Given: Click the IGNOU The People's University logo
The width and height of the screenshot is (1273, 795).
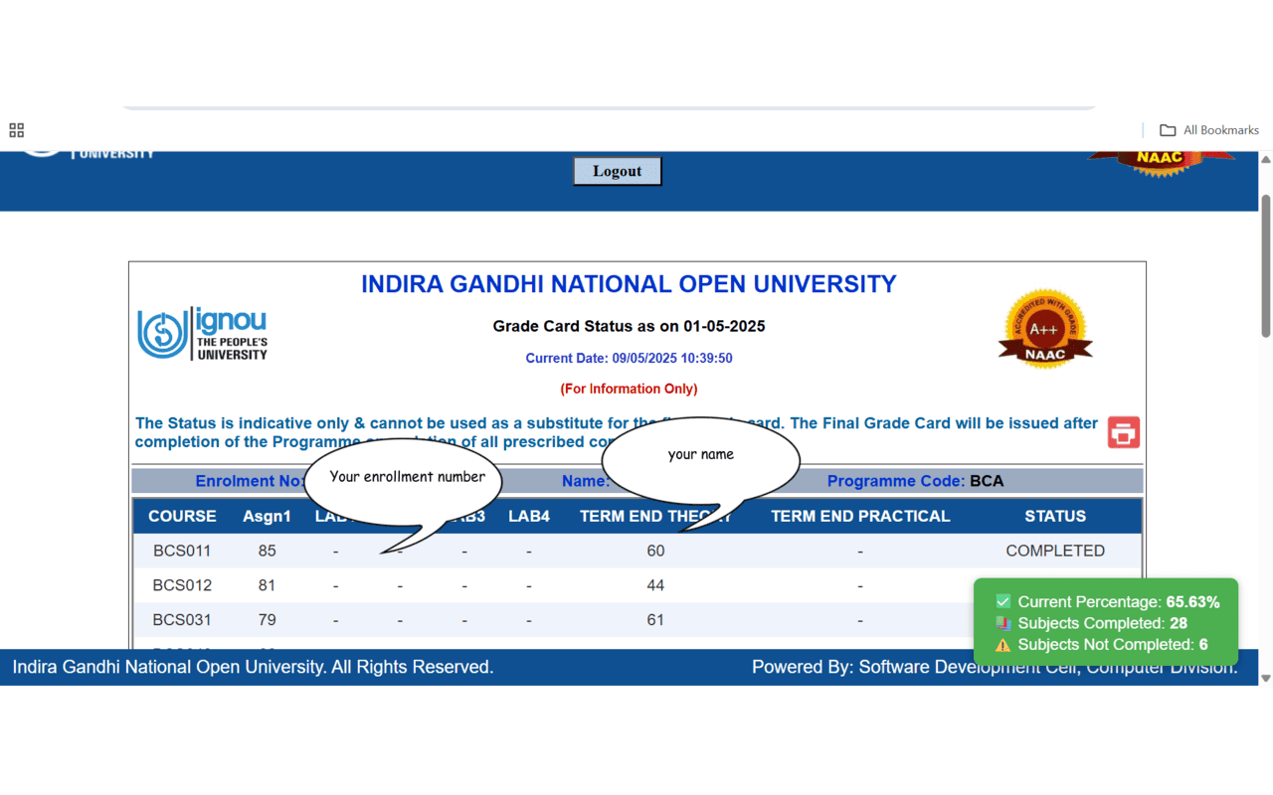Looking at the screenshot, I should (201, 332).
